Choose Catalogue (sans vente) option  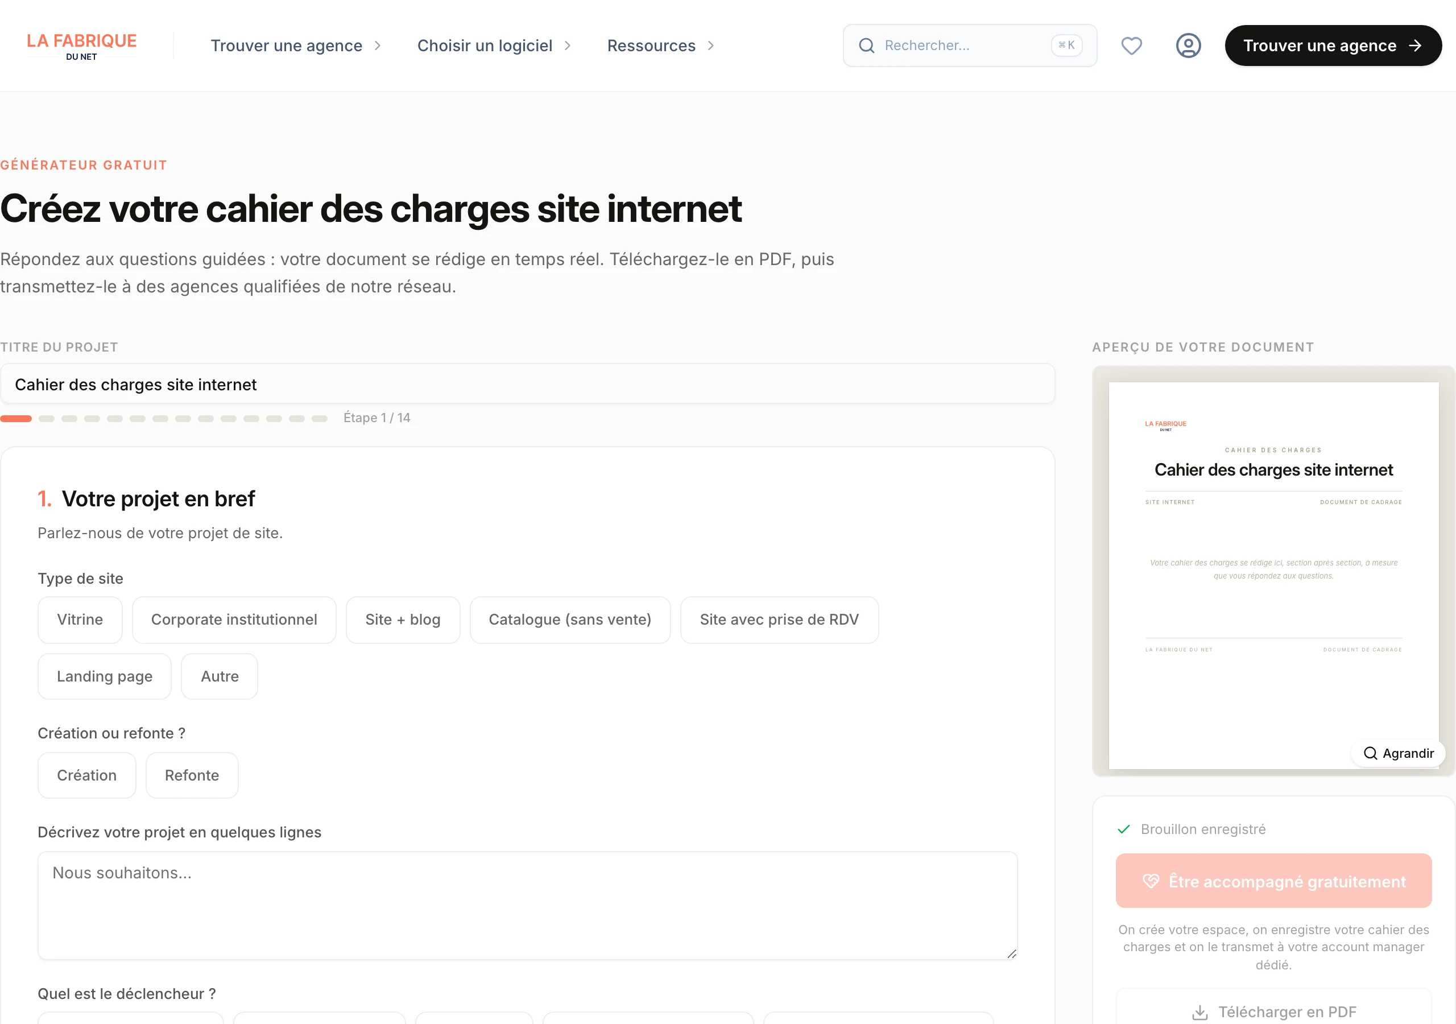[x=570, y=620]
